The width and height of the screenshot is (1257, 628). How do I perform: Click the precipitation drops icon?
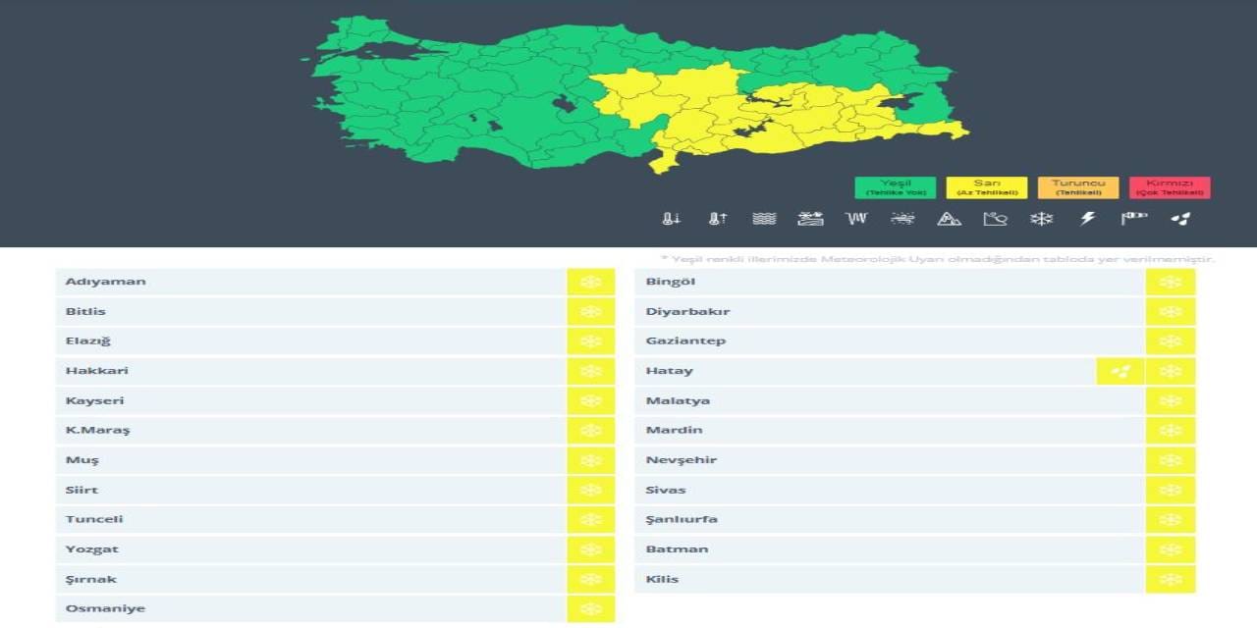click(1178, 218)
